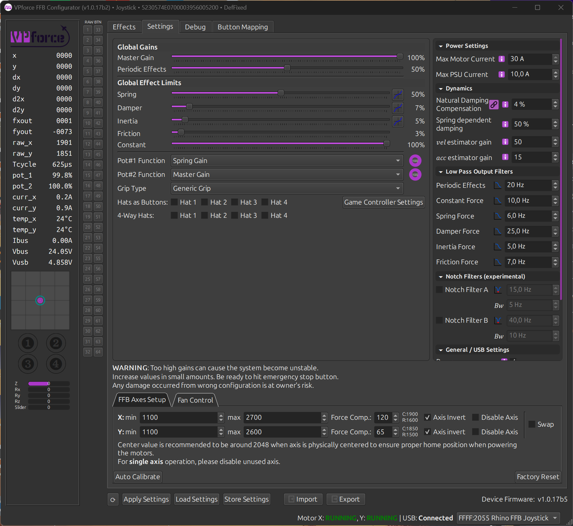Click the Store Settings button
The width and height of the screenshot is (573, 526).
click(x=246, y=500)
